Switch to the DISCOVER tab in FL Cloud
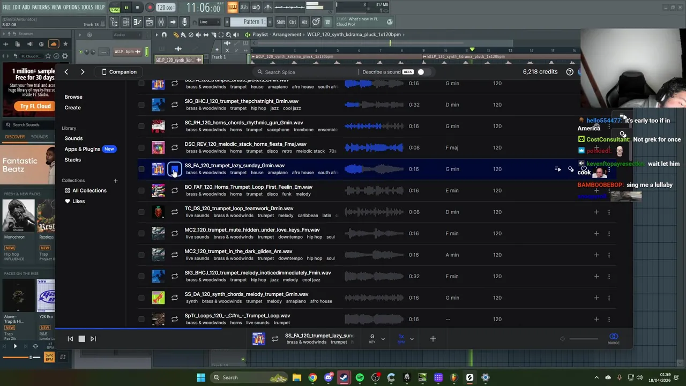 15,137
